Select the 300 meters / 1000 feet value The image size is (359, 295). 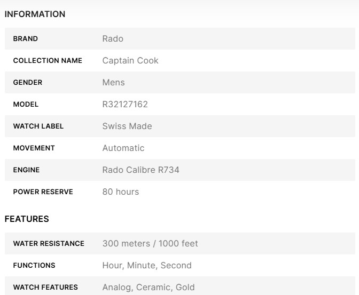click(x=150, y=244)
